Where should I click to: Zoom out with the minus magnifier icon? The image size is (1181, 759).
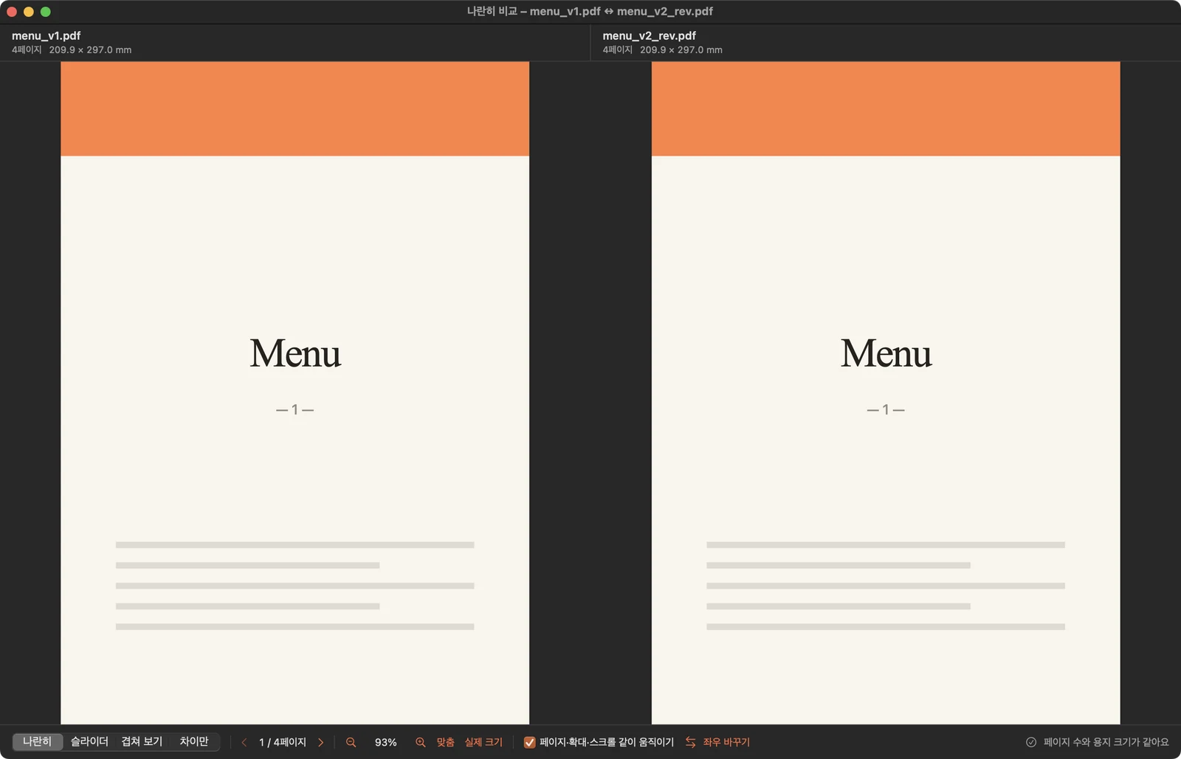pyautogui.click(x=351, y=742)
